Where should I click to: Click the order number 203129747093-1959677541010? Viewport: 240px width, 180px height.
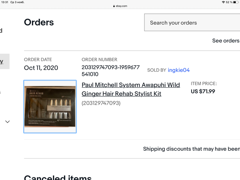pyautogui.click(x=110, y=70)
